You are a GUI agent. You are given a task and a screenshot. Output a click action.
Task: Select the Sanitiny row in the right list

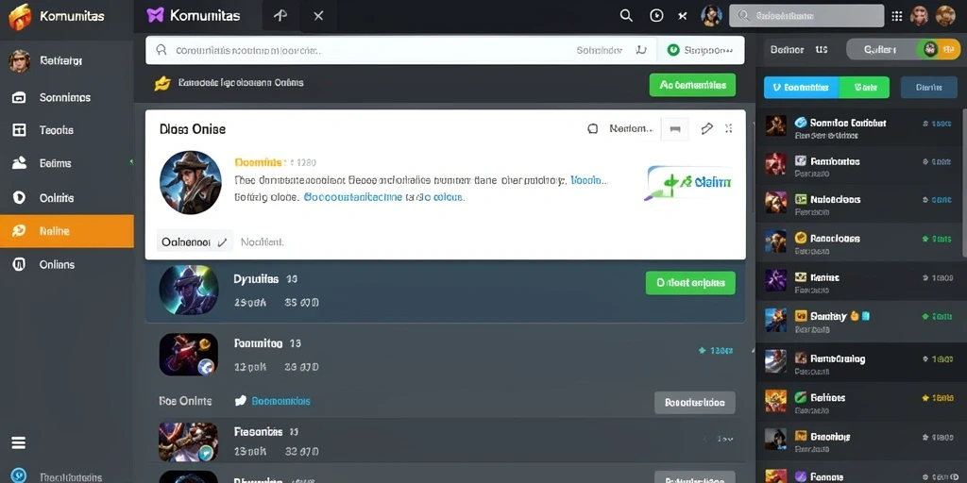[x=858, y=320]
